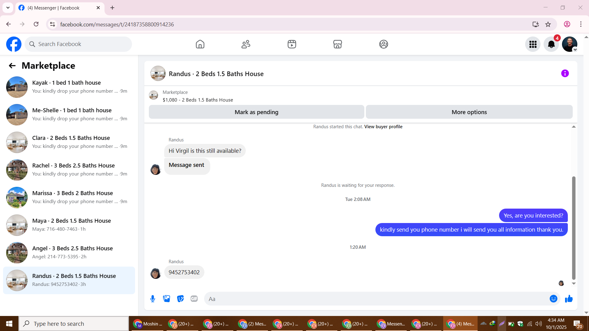Click the message input field
The height and width of the screenshot is (331, 589).
[x=378, y=299]
